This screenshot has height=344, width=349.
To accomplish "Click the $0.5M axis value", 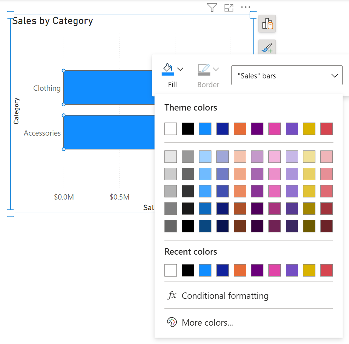I will coord(120,197).
